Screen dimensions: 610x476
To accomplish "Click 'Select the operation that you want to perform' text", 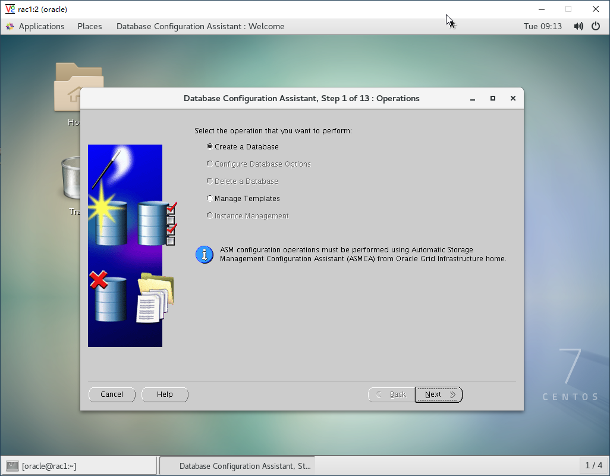I will click(273, 131).
